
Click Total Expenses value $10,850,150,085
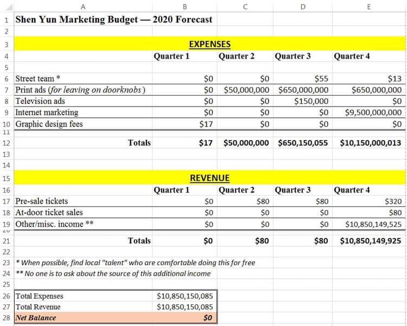tap(185, 296)
